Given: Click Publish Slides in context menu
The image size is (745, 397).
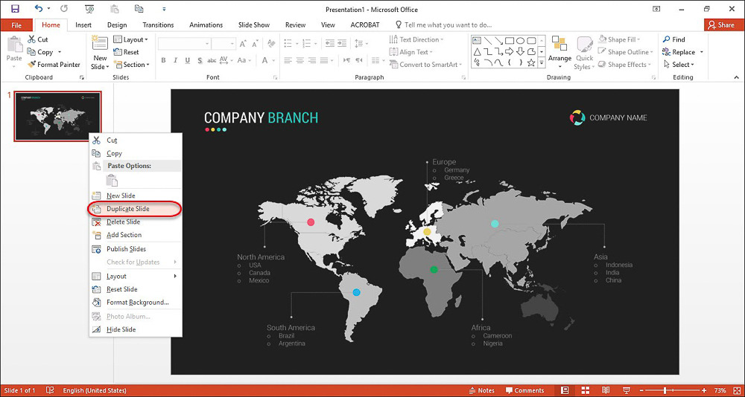Looking at the screenshot, I should pyautogui.click(x=135, y=249).
